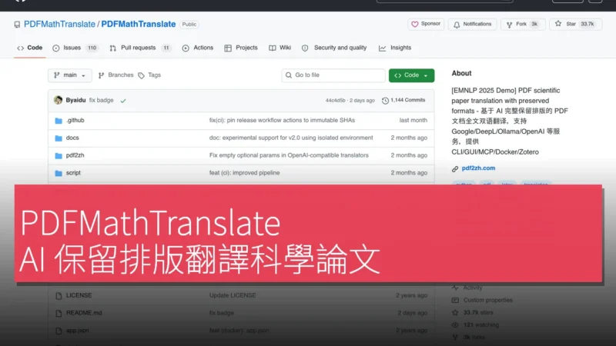Open the Update LICENSE commit message
Image resolution: width=616 pixels, height=346 pixels.
pyautogui.click(x=233, y=295)
